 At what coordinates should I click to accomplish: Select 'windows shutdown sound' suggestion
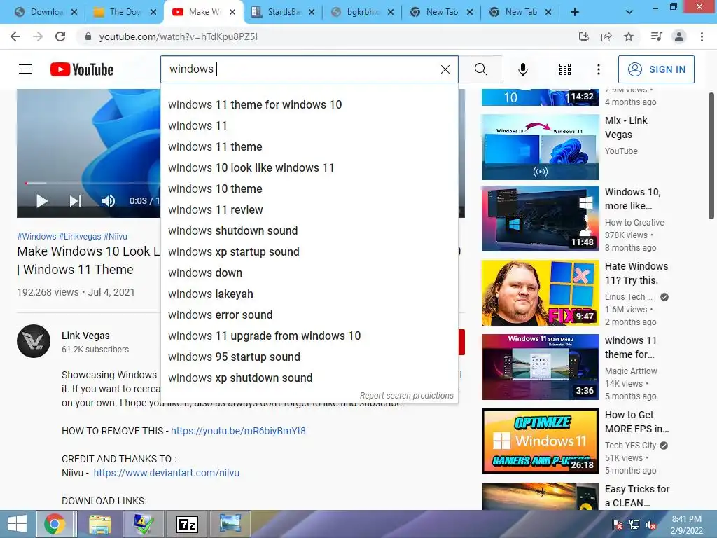tap(309, 231)
